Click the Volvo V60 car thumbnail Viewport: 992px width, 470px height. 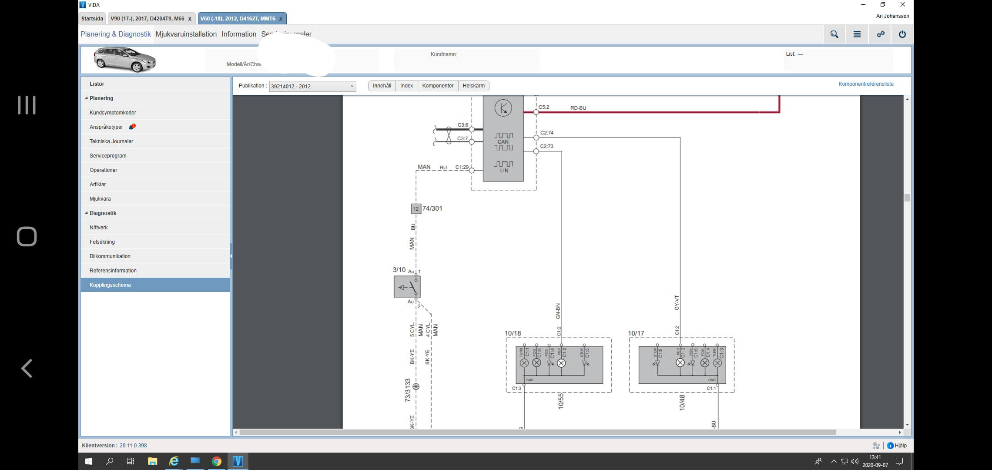124,59
